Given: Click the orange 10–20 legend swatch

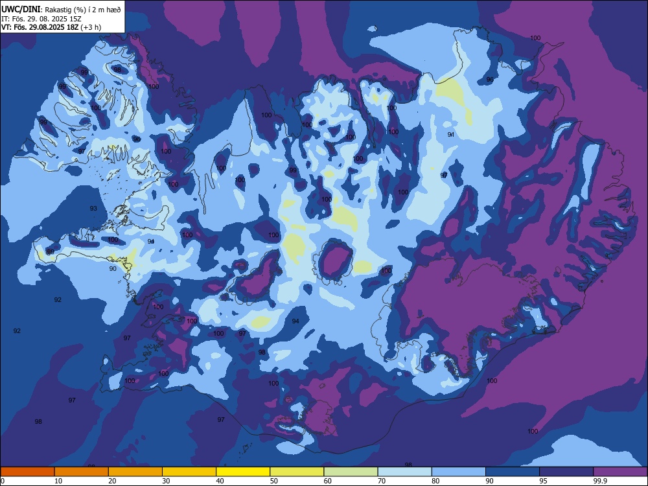Looking at the screenshot, I should point(82,472).
